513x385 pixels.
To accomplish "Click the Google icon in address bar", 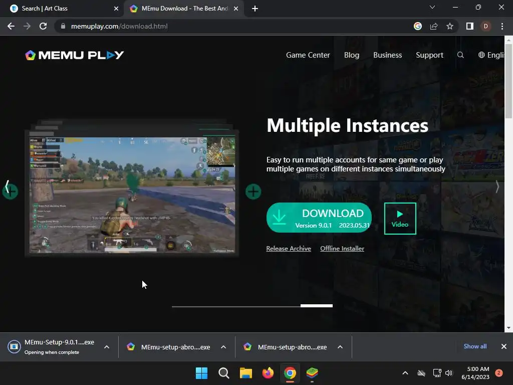I will pos(417,26).
